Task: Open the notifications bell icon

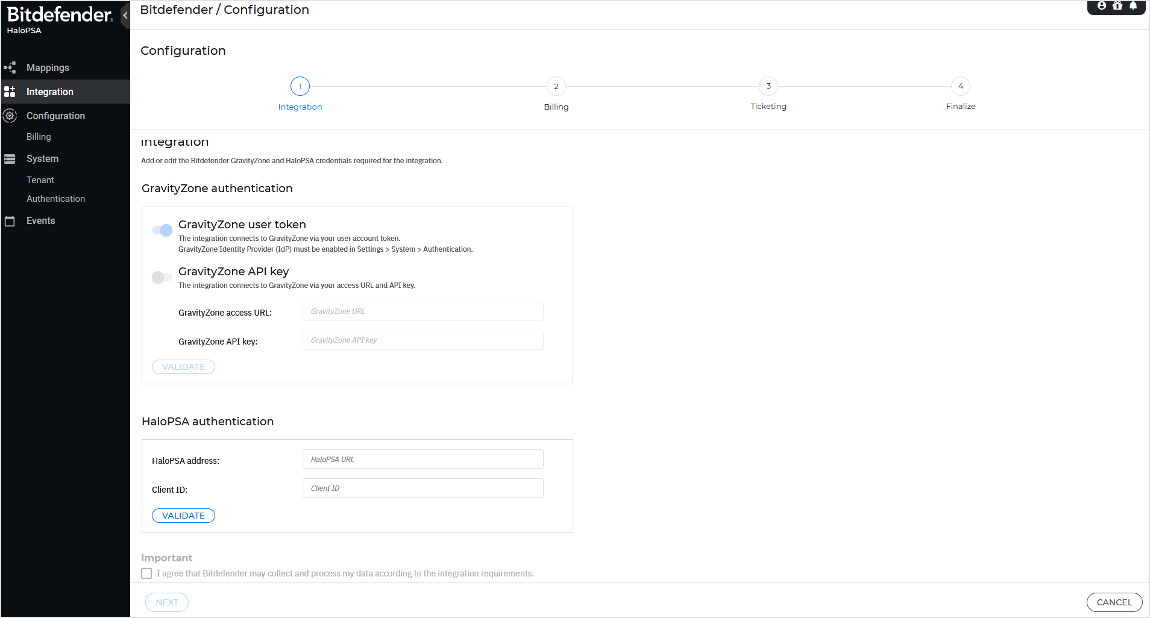Action: [1133, 5]
